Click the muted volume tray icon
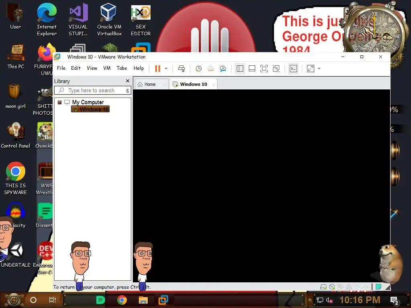Screen dimensions: 411x308 point(329,300)
